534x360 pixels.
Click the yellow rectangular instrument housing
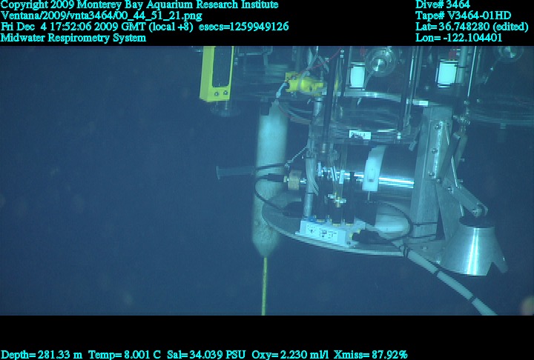point(216,73)
